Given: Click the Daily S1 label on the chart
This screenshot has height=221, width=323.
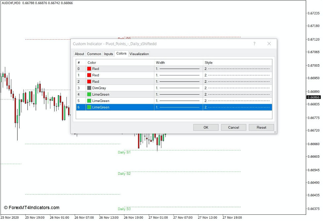Looking at the screenshot, I should pyautogui.click(x=124, y=153).
